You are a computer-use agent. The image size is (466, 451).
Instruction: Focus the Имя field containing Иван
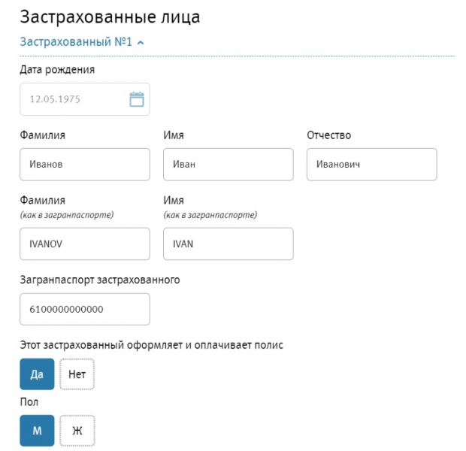click(228, 165)
